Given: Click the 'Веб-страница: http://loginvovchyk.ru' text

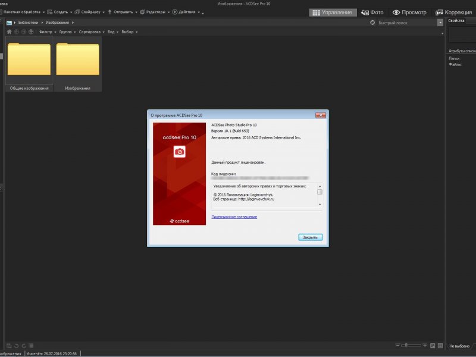Looking at the screenshot, I should (x=244, y=199).
